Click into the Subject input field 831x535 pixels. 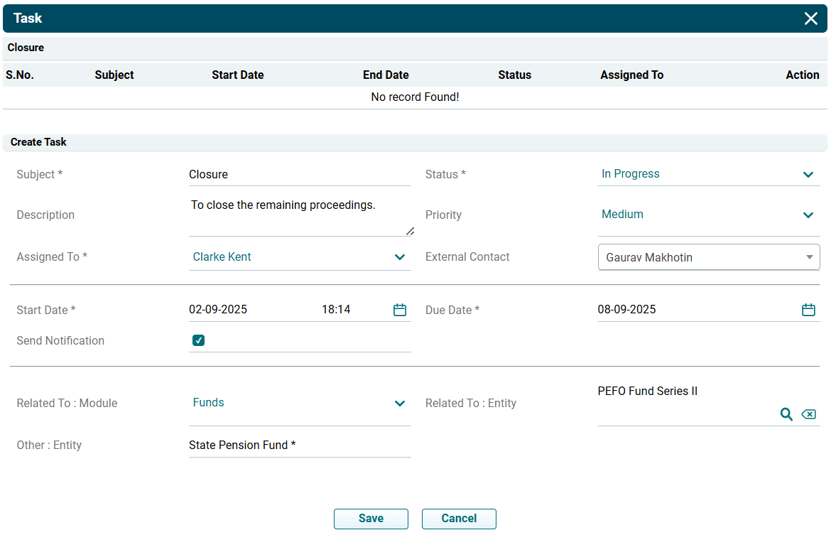click(299, 174)
